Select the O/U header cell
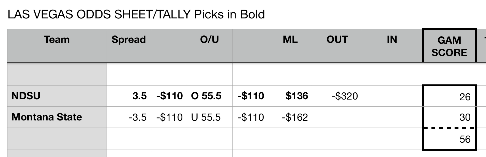 209,40
